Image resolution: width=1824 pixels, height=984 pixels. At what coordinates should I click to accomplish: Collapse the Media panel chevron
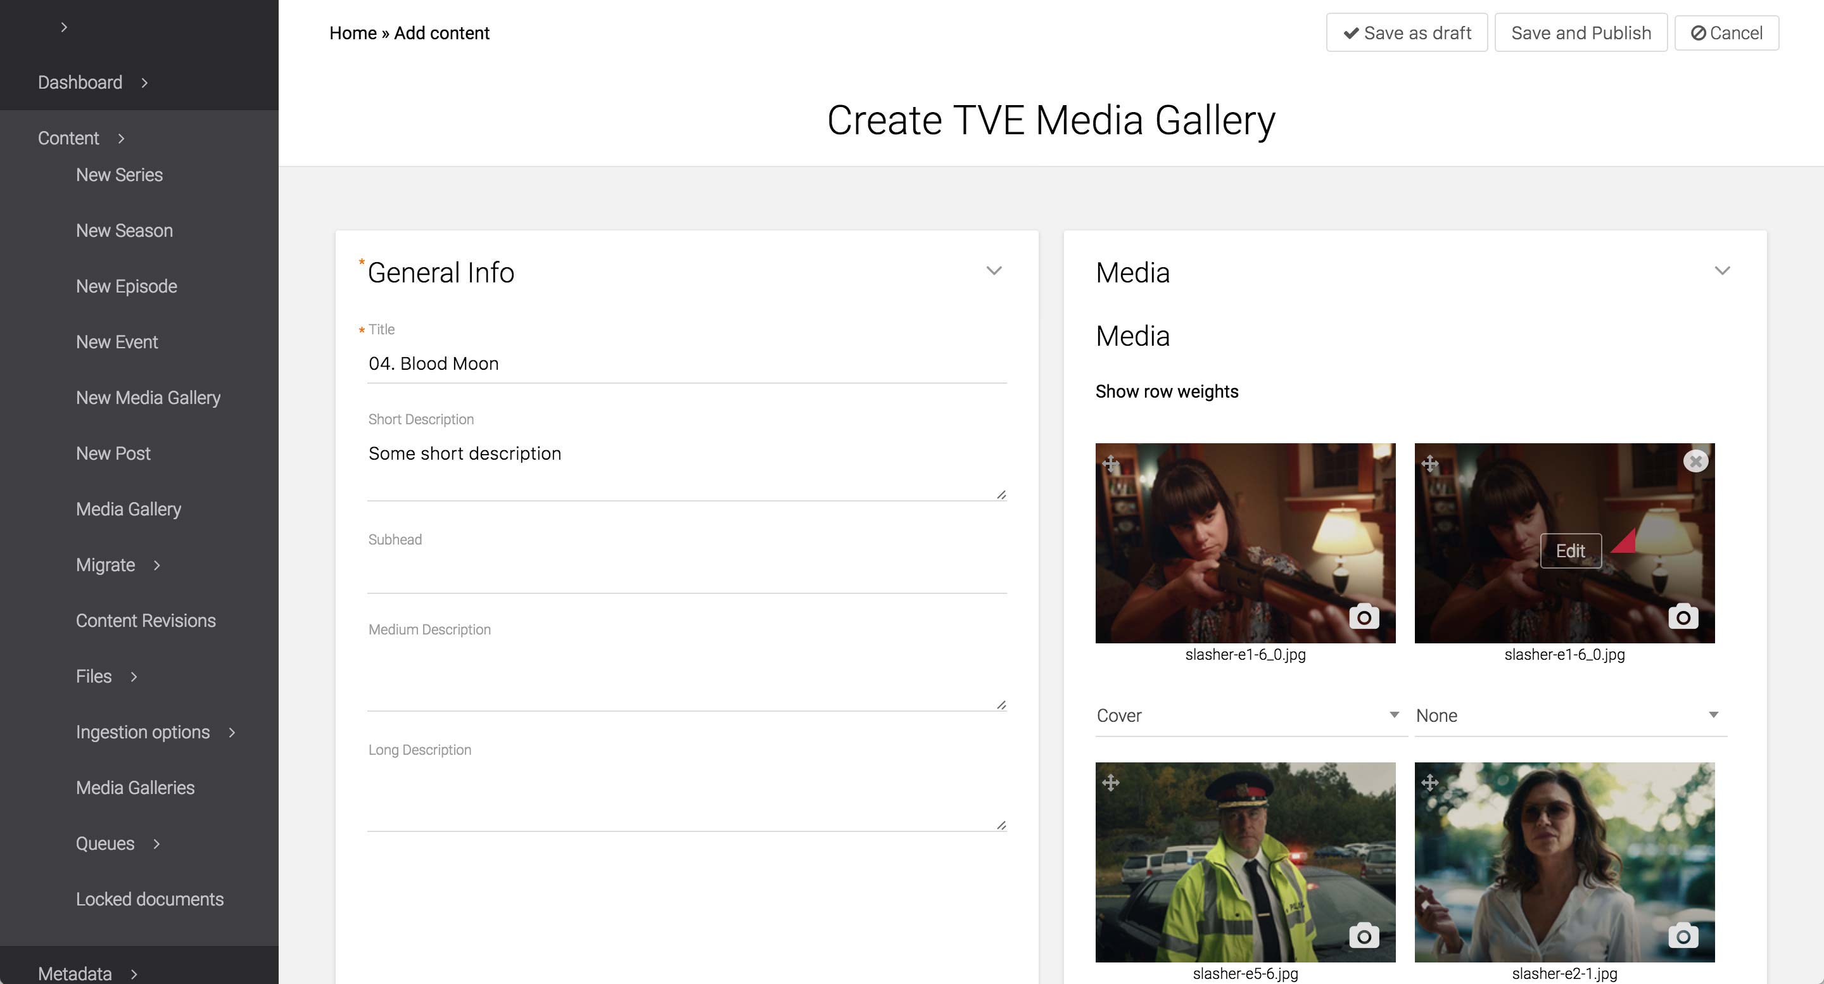point(1722,271)
